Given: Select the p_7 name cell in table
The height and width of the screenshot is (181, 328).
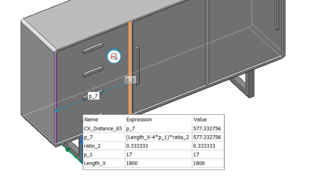Looking at the screenshot, I should (104, 137).
